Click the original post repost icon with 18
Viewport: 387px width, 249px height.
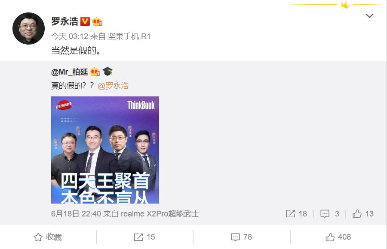pos(296,213)
